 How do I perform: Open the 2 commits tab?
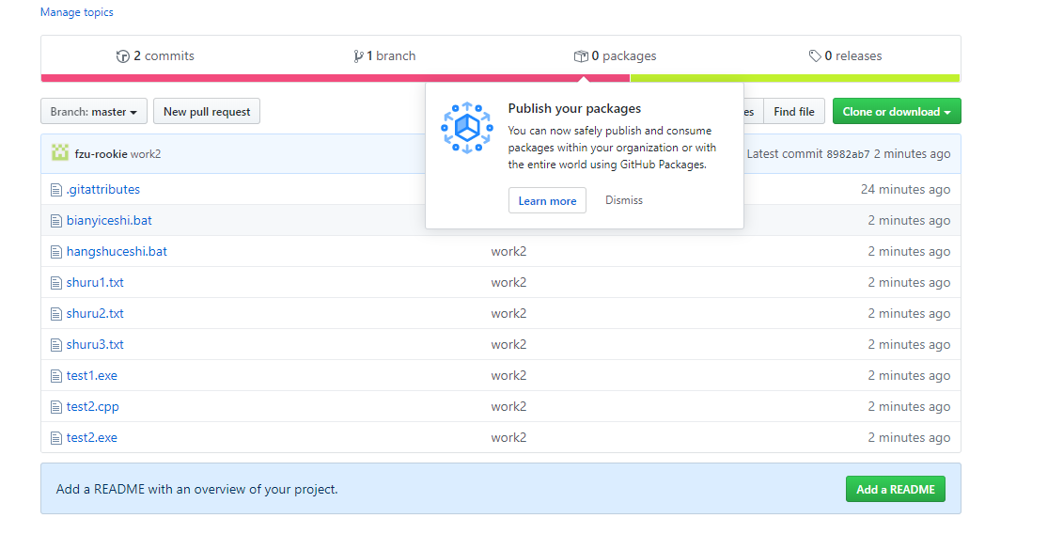[155, 56]
